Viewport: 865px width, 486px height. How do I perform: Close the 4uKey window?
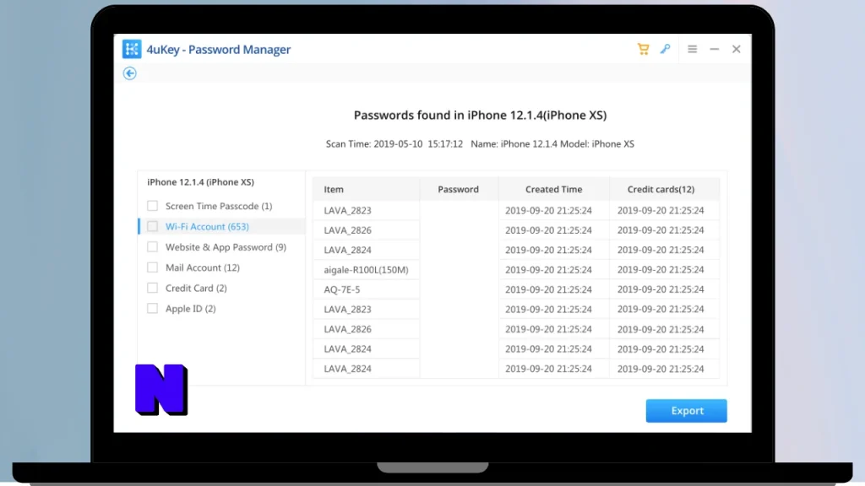coord(737,49)
